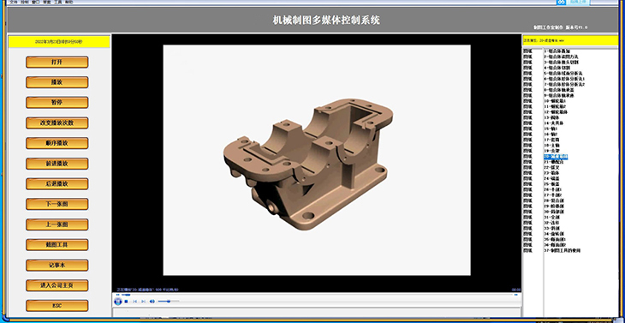Click the 打开 open button
The width and height of the screenshot is (625, 323).
[x=57, y=63]
